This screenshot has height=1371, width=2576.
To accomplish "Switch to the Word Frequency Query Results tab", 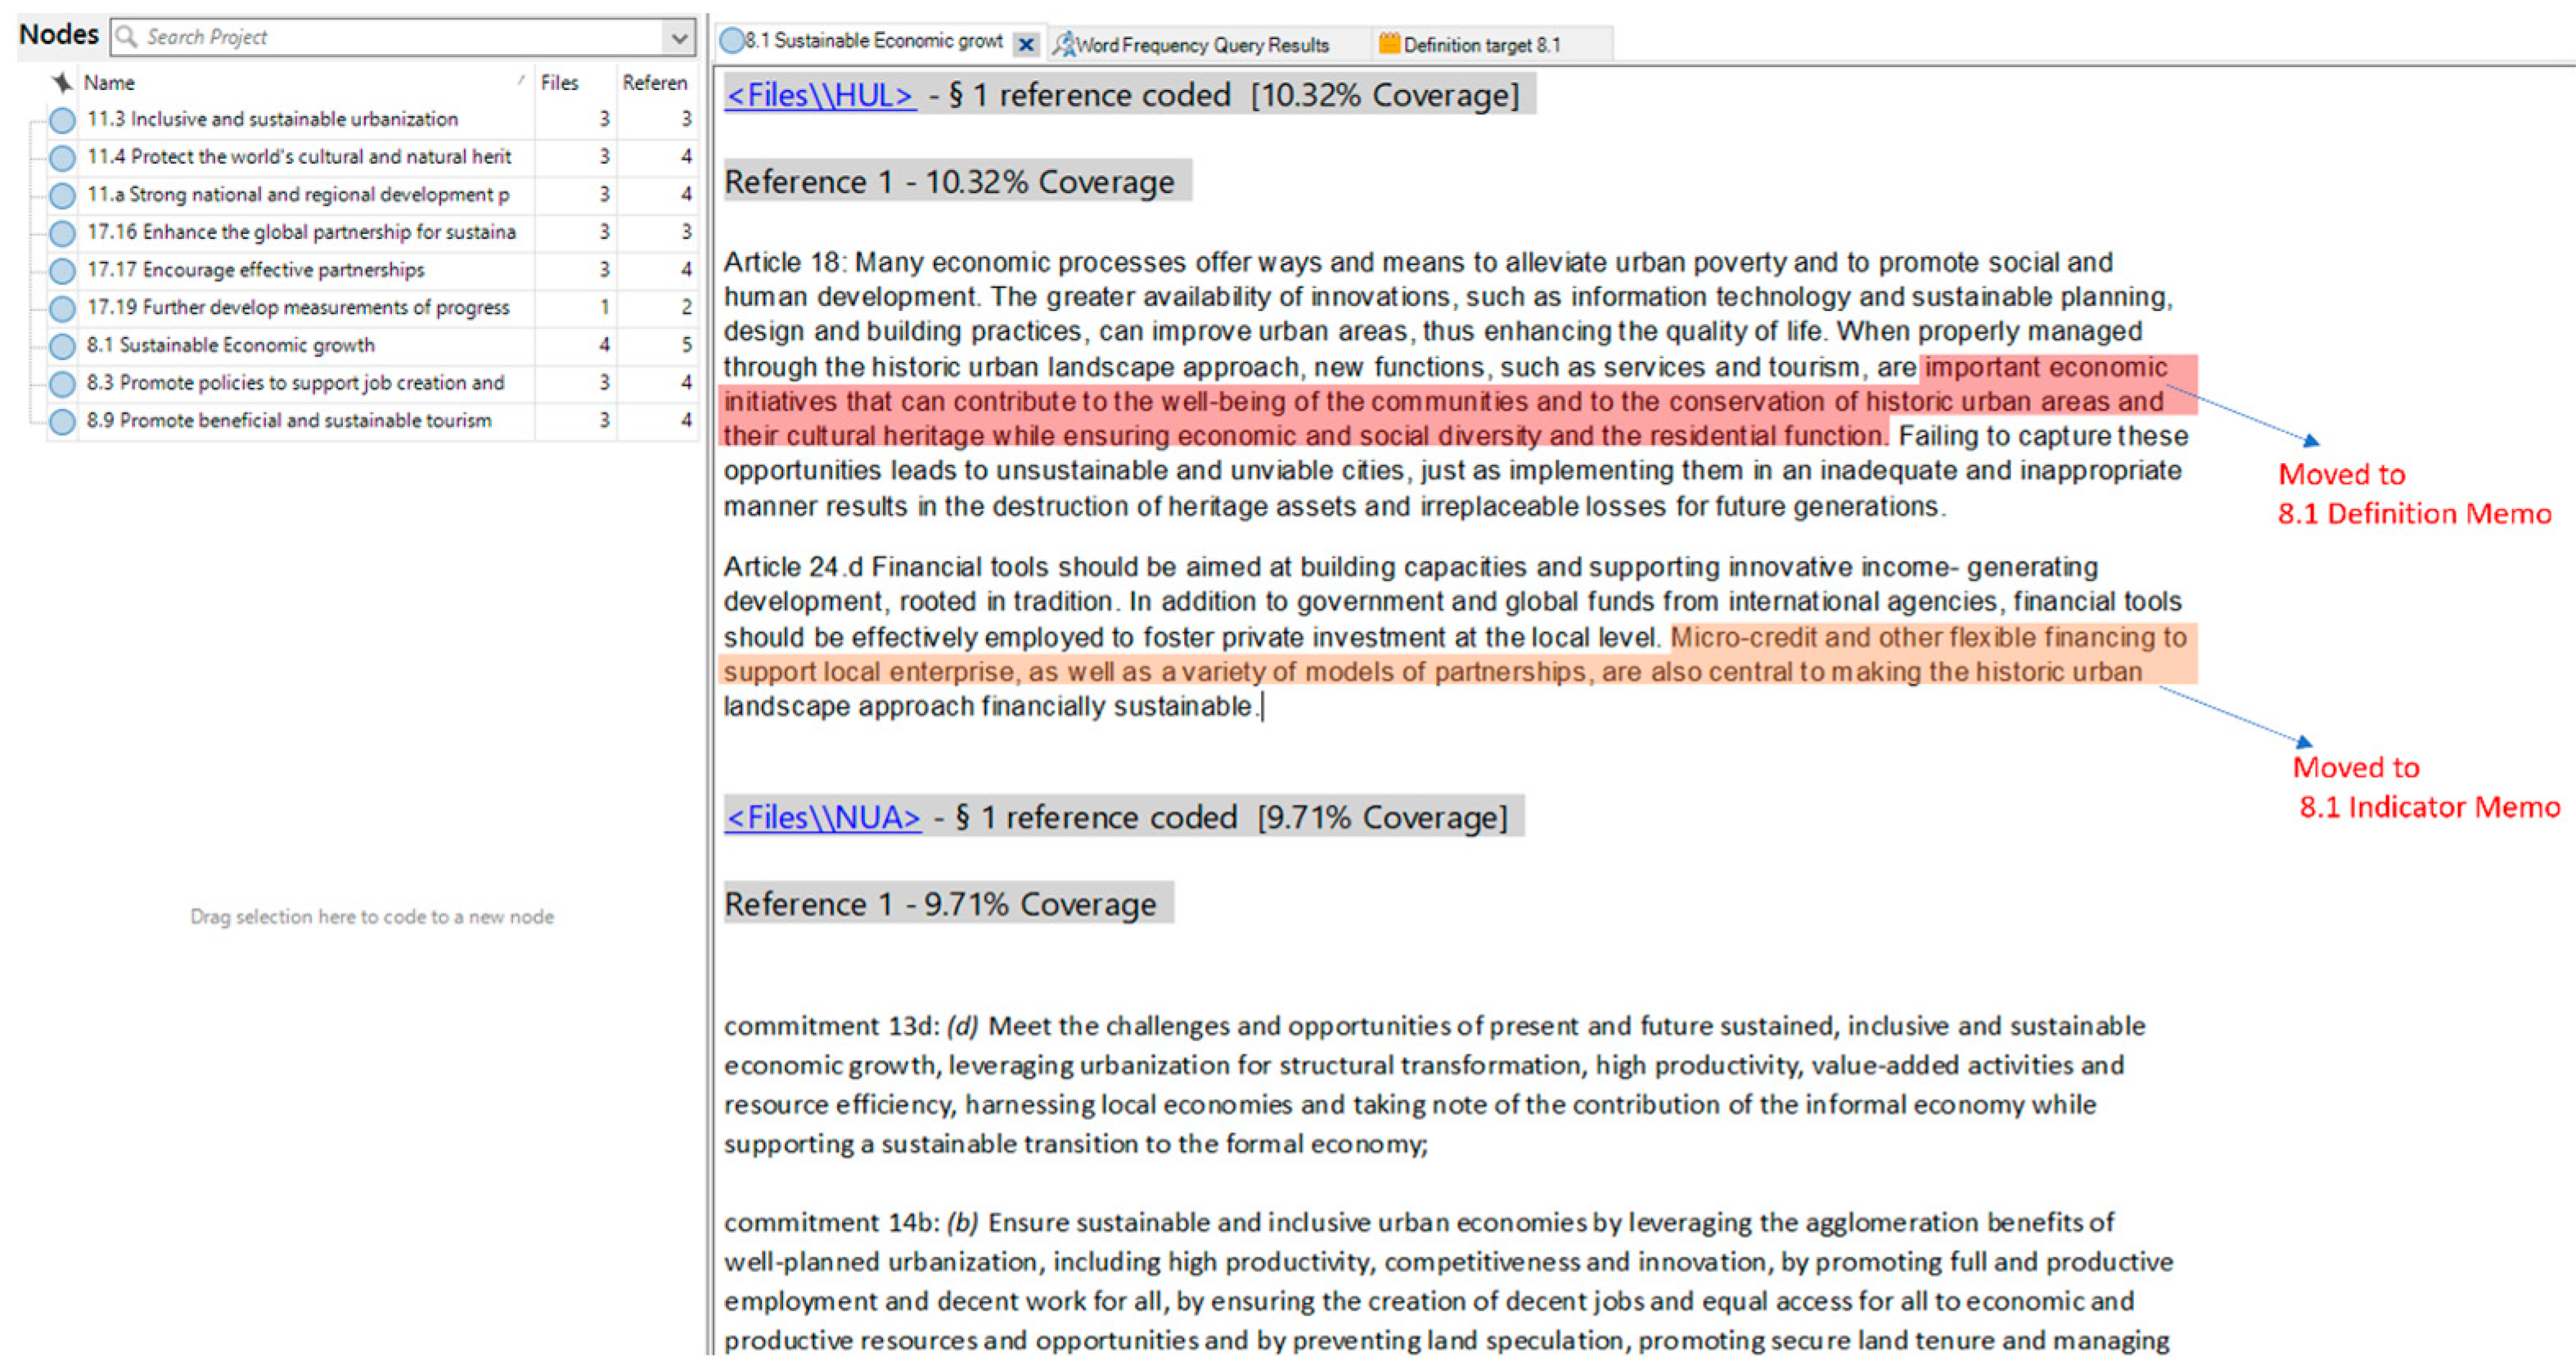I will (1200, 44).
